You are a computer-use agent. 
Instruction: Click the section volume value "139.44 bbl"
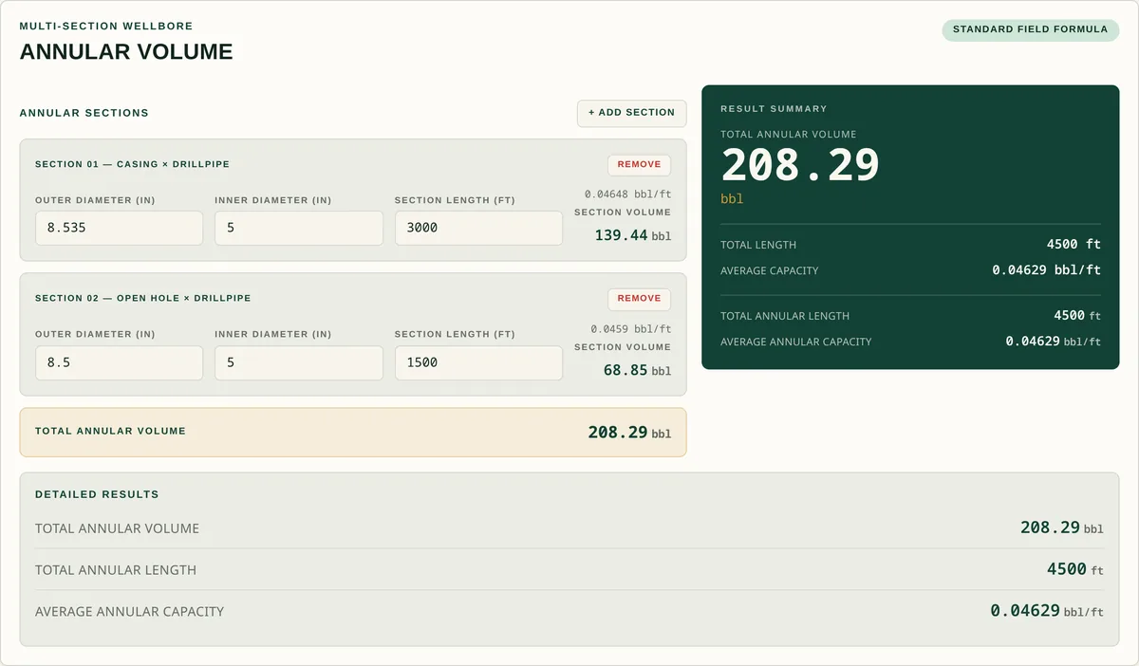tap(632, 235)
